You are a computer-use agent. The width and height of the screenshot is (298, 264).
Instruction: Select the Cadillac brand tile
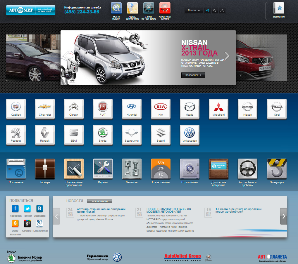(16, 109)
